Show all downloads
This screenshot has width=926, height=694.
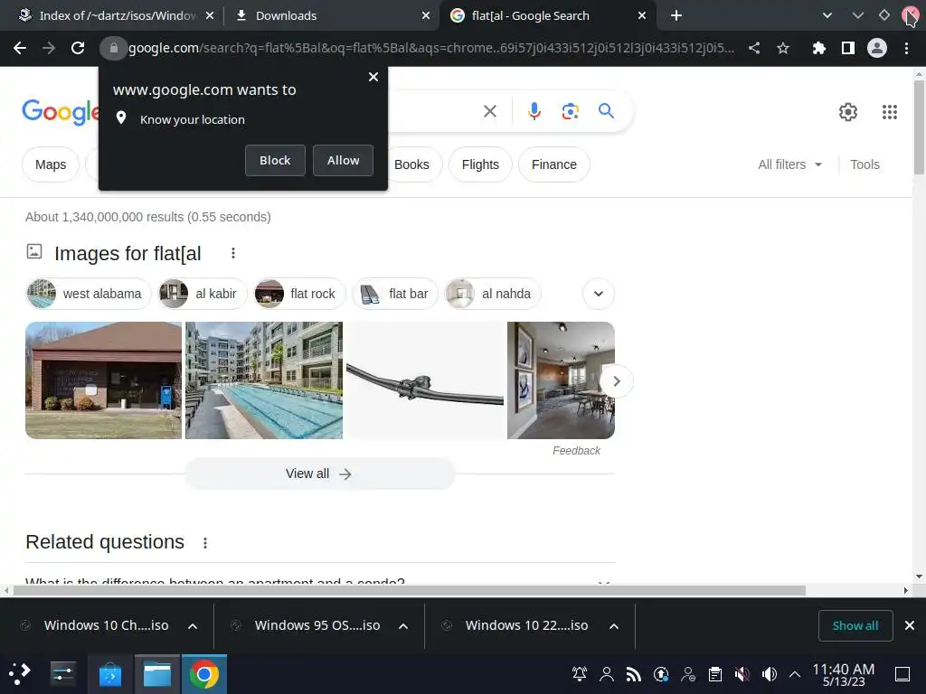(x=855, y=626)
